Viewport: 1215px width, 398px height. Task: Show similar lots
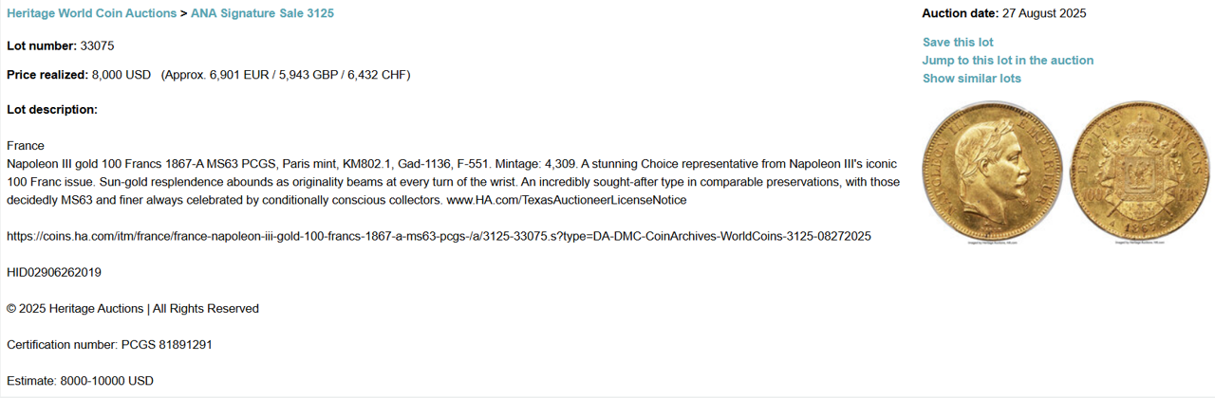(972, 78)
